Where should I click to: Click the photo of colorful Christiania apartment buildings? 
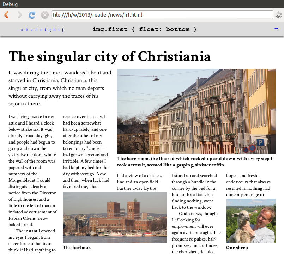[196, 111]
